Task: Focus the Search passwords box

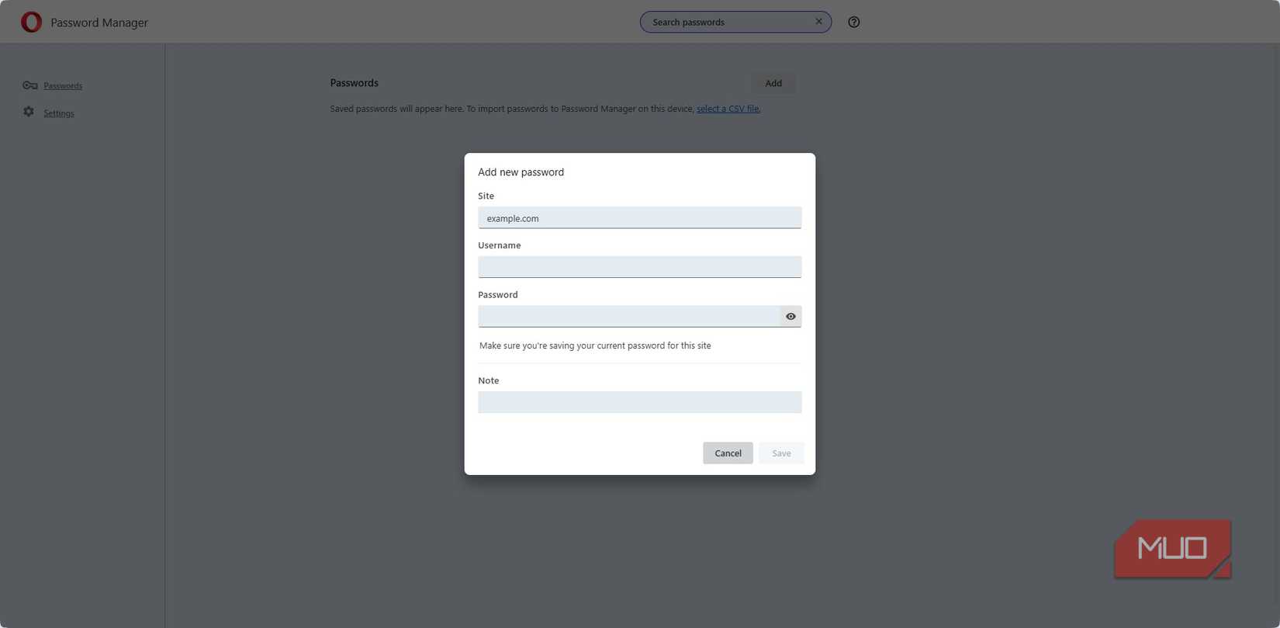Action: 728,22
